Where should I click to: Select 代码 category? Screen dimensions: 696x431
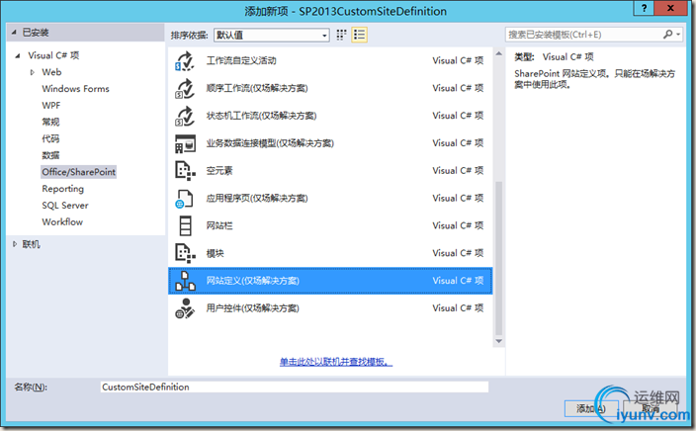50,139
